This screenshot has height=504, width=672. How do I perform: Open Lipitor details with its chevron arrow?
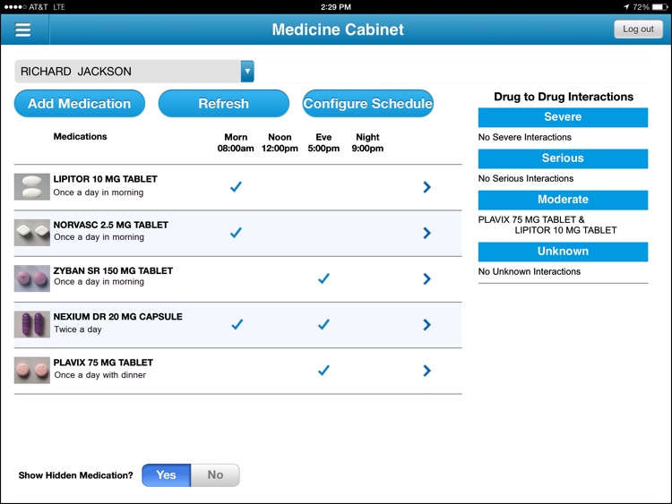pos(426,187)
